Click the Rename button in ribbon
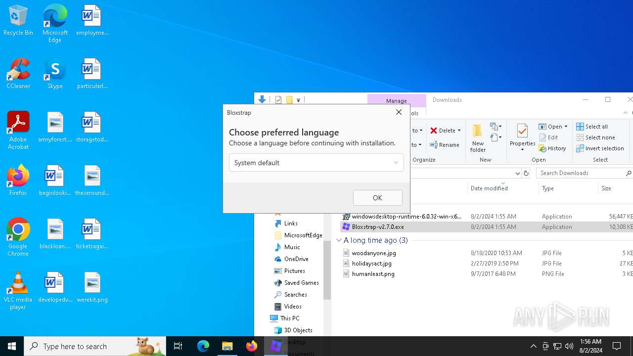This screenshot has width=633, height=356. (445, 145)
